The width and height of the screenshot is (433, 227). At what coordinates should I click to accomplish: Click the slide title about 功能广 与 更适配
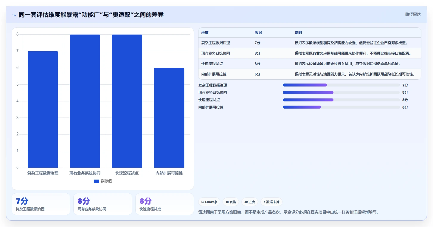[x=91, y=15]
